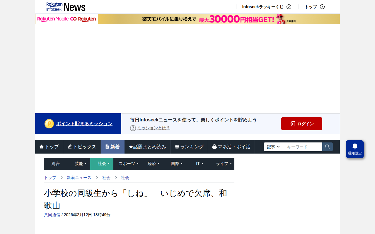Focus the キーワード search field
Screen dimensions: 375x234
pyautogui.click(x=303, y=147)
